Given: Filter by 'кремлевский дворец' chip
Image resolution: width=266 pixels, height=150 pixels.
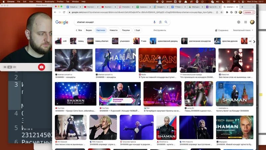Looking at the screenshot, I should [x=164, y=41].
